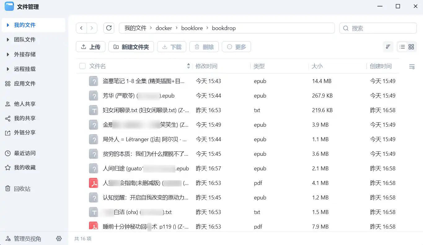Click the refresh icon beside navigation arrows

[109, 28]
